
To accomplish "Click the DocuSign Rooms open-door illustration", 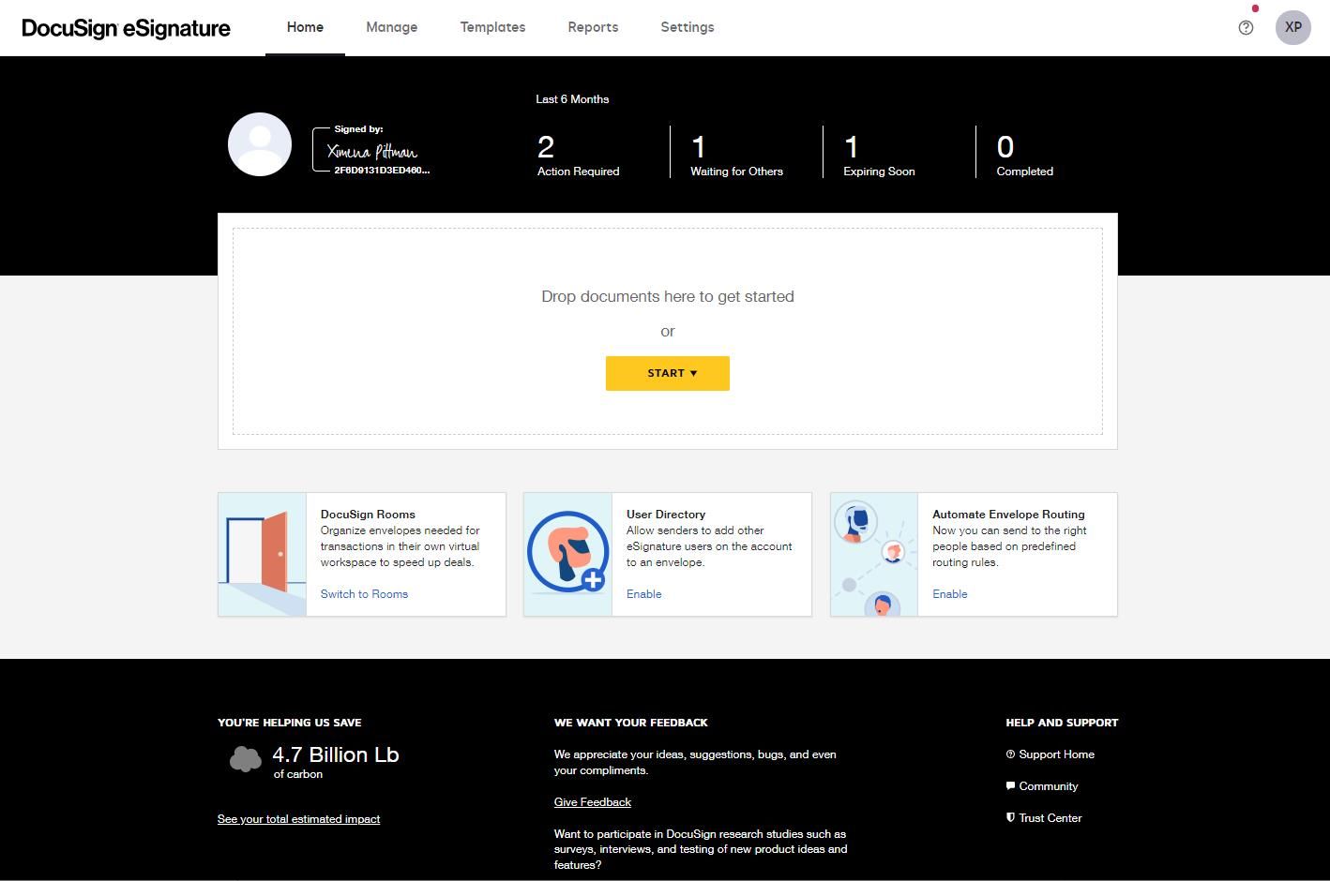I will [262, 553].
